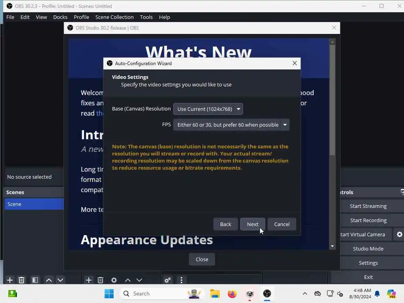The height and width of the screenshot is (303, 404).
Task: Open File Explorer from taskbar
Action: (215, 294)
